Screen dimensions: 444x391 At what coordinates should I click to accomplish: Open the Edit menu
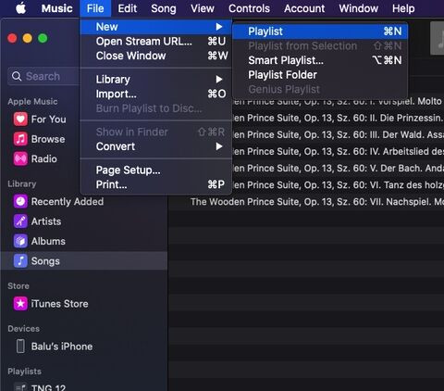(128, 8)
